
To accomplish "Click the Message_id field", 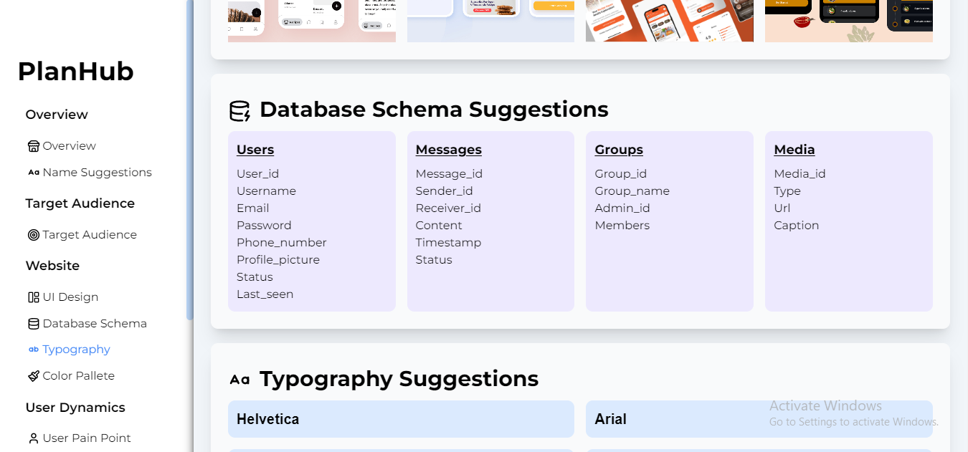I will click(x=449, y=174).
